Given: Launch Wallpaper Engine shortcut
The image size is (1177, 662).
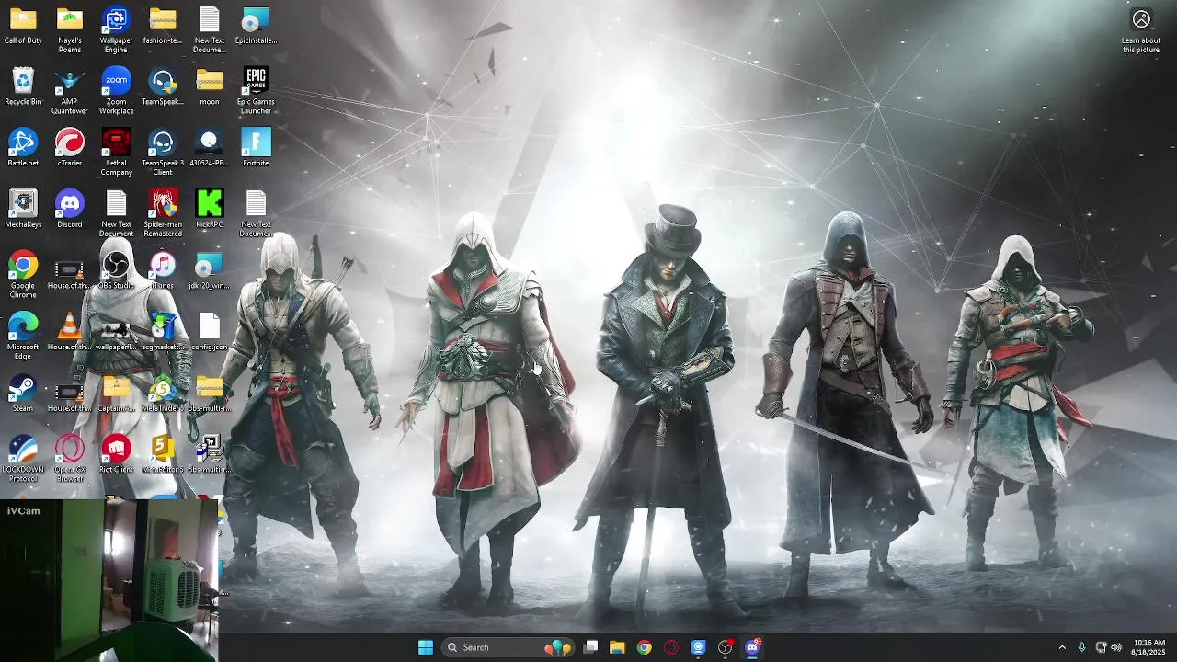Looking at the screenshot, I should pos(116,30).
